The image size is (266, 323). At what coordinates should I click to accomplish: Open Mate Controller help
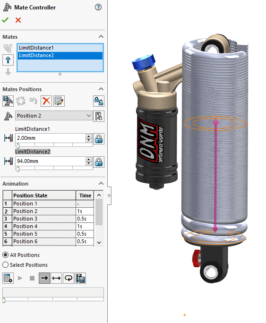(x=98, y=8)
